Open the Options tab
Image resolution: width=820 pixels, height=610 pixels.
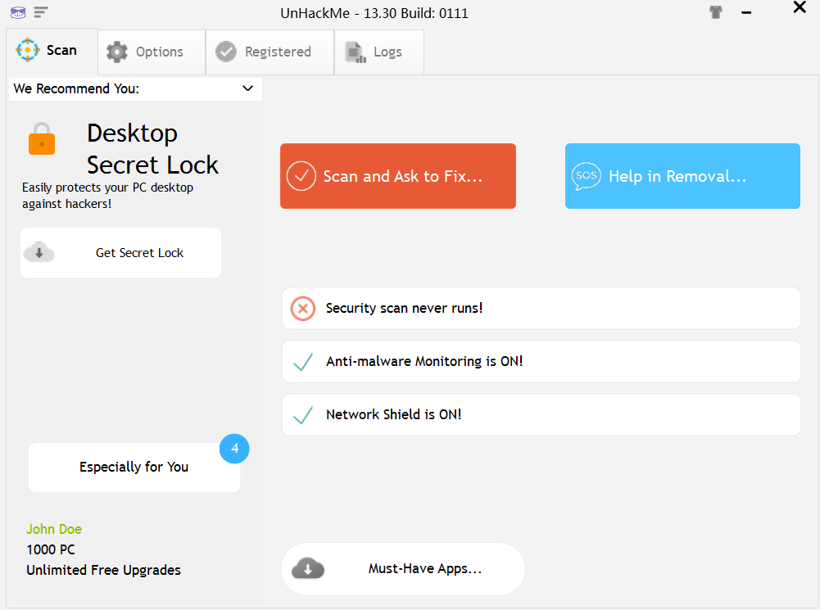pos(152,52)
